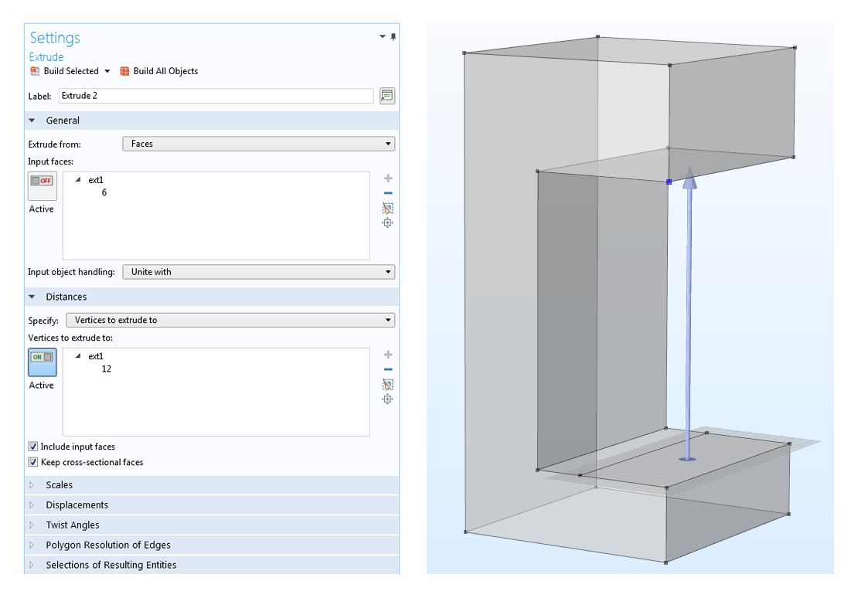Uncheck Include input faces

(33, 447)
